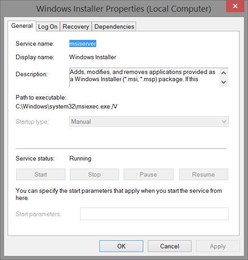The image size is (248, 260).
Task: Confirm the dialog with OK
Action: tap(121, 246)
